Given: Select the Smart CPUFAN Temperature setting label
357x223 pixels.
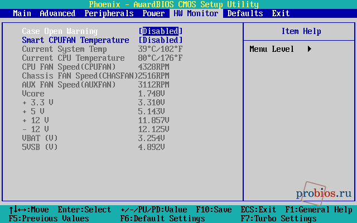Looking at the screenshot, I should 76,40.
